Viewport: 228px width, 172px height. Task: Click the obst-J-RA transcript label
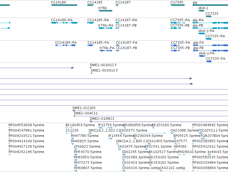click(206, 31)
